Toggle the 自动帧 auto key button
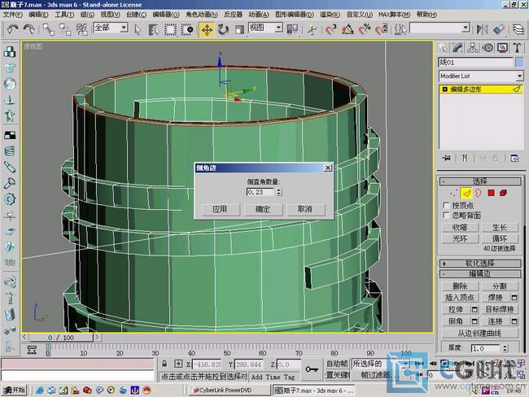Screen dimensions: 529x397 tap(337, 364)
